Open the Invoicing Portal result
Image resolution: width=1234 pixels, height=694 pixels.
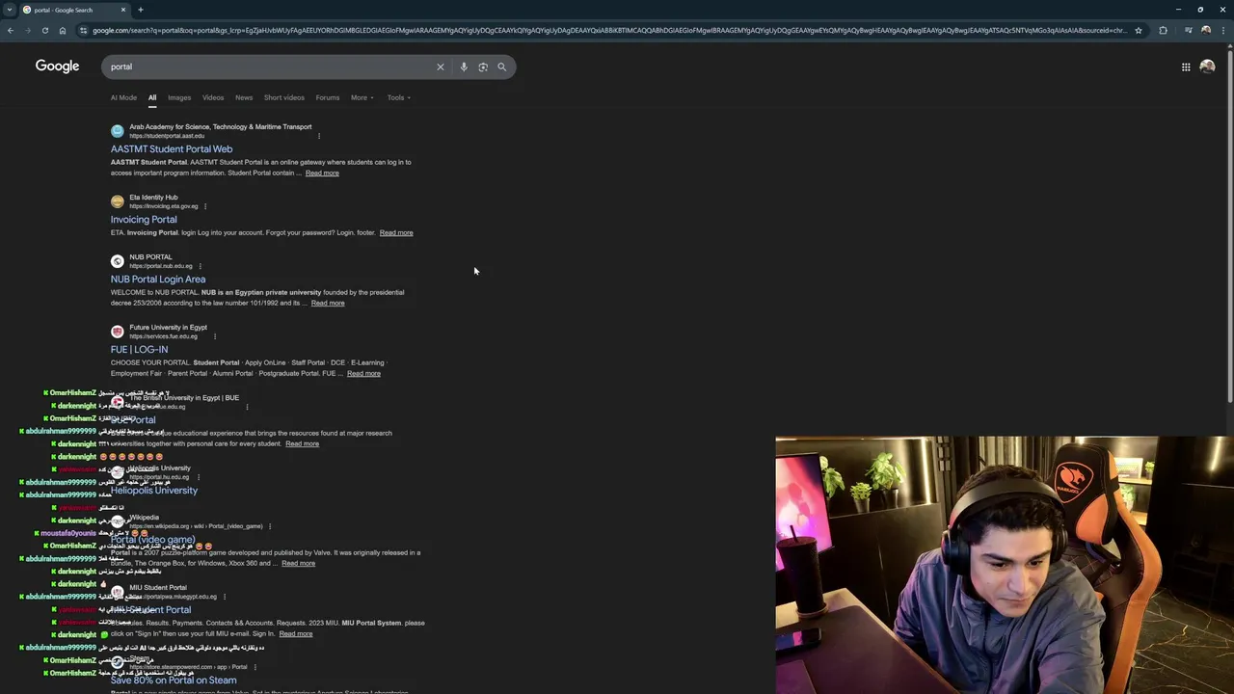(x=144, y=220)
